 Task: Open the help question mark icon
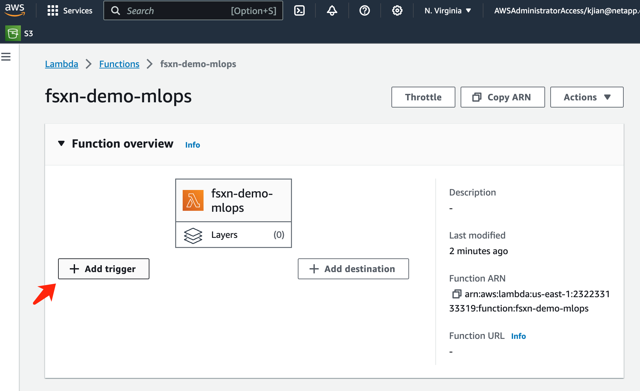click(x=364, y=11)
